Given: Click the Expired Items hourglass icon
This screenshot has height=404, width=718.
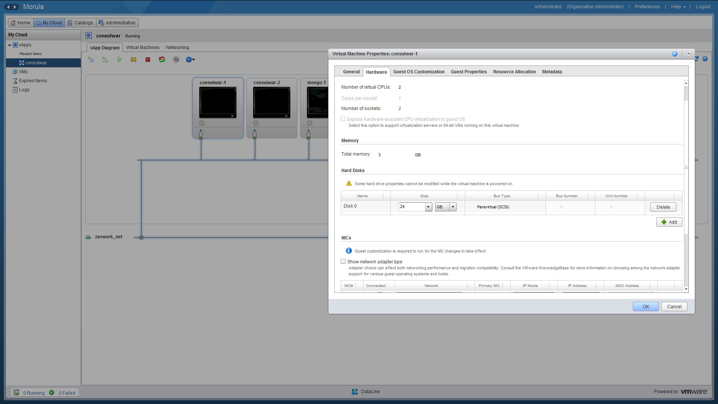Looking at the screenshot, I should click(15, 81).
